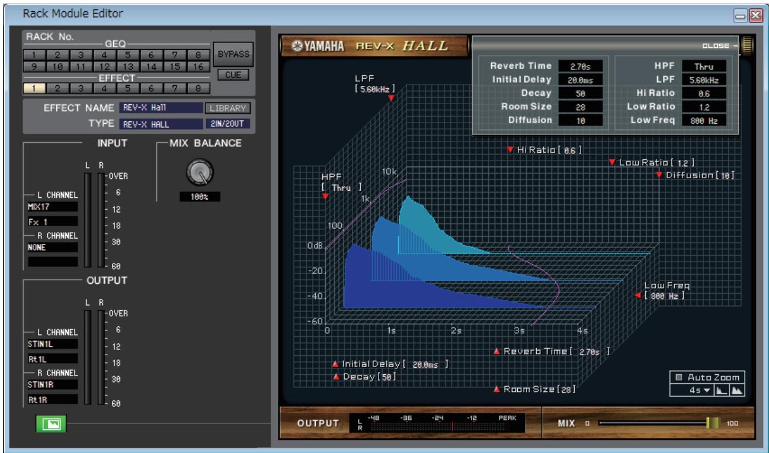Click the mix balance 100% value

199,197
